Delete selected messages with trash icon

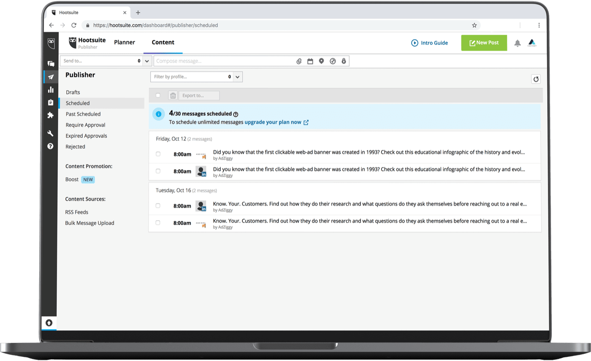click(x=173, y=96)
